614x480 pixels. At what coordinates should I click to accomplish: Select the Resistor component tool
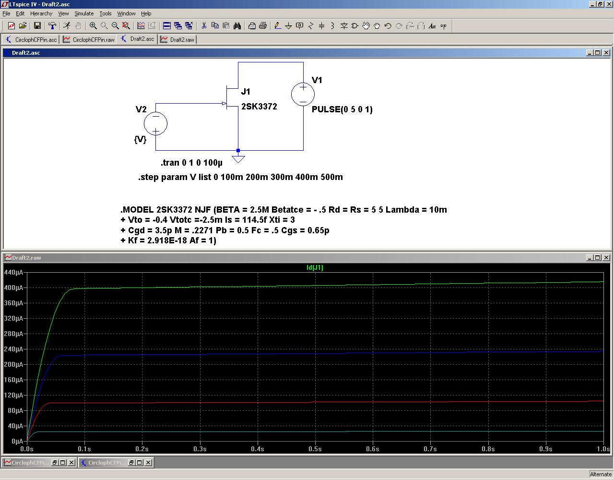click(311, 26)
